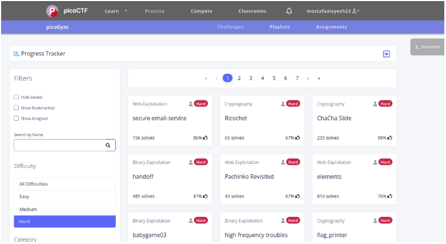This screenshot has height=244, width=446.
Task: Click the author icon on elements card
Action: coord(375,162)
